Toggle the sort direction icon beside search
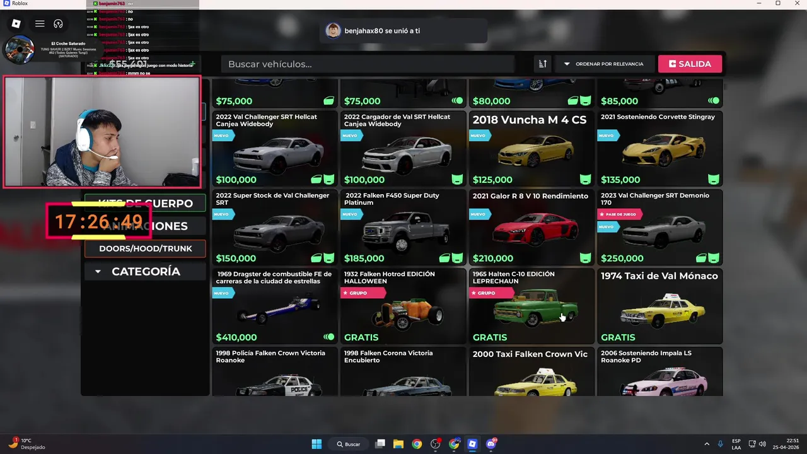807x454 pixels. click(542, 64)
